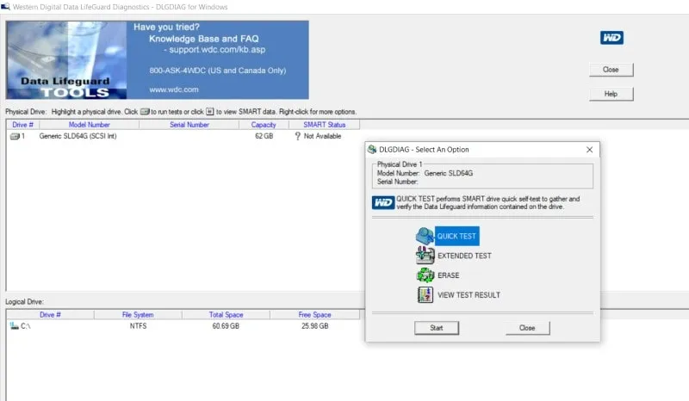This screenshot has width=689, height=401.
Task: Click the C:\ logical drive icon
Action: 14,326
